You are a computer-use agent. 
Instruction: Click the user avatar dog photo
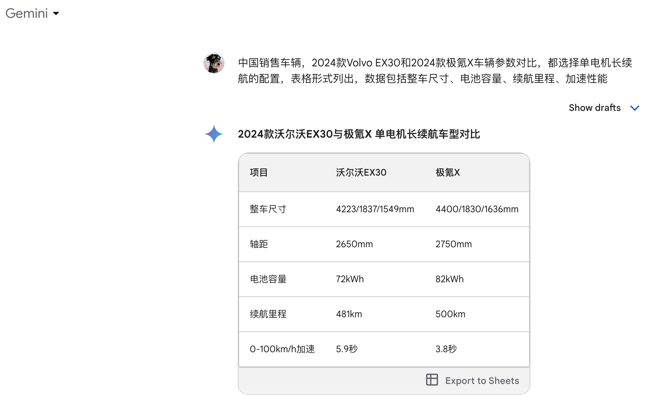pyautogui.click(x=214, y=63)
